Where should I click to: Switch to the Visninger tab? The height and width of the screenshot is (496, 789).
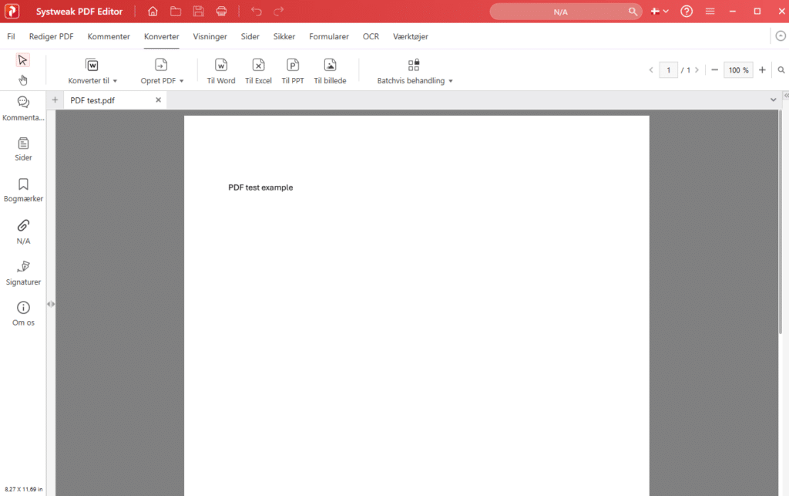(210, 36)
